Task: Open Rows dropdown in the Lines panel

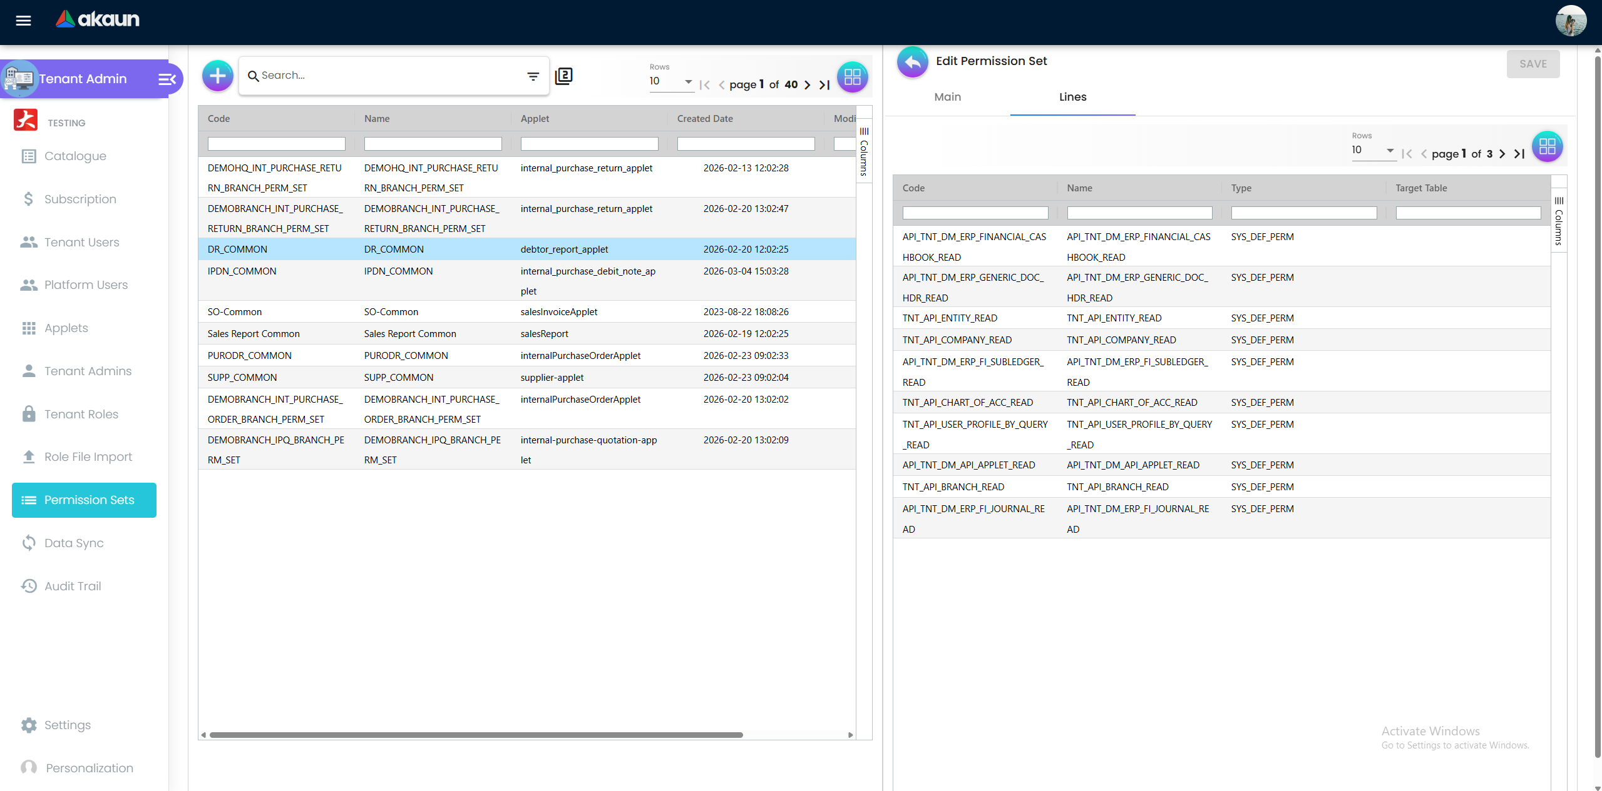Action: click(x=1372, y=150)
